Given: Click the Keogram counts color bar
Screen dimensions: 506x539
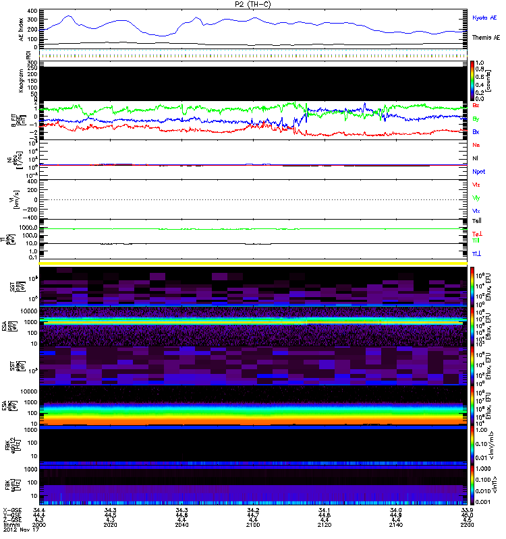Looking at the screenshot, I should pos(473,80).
